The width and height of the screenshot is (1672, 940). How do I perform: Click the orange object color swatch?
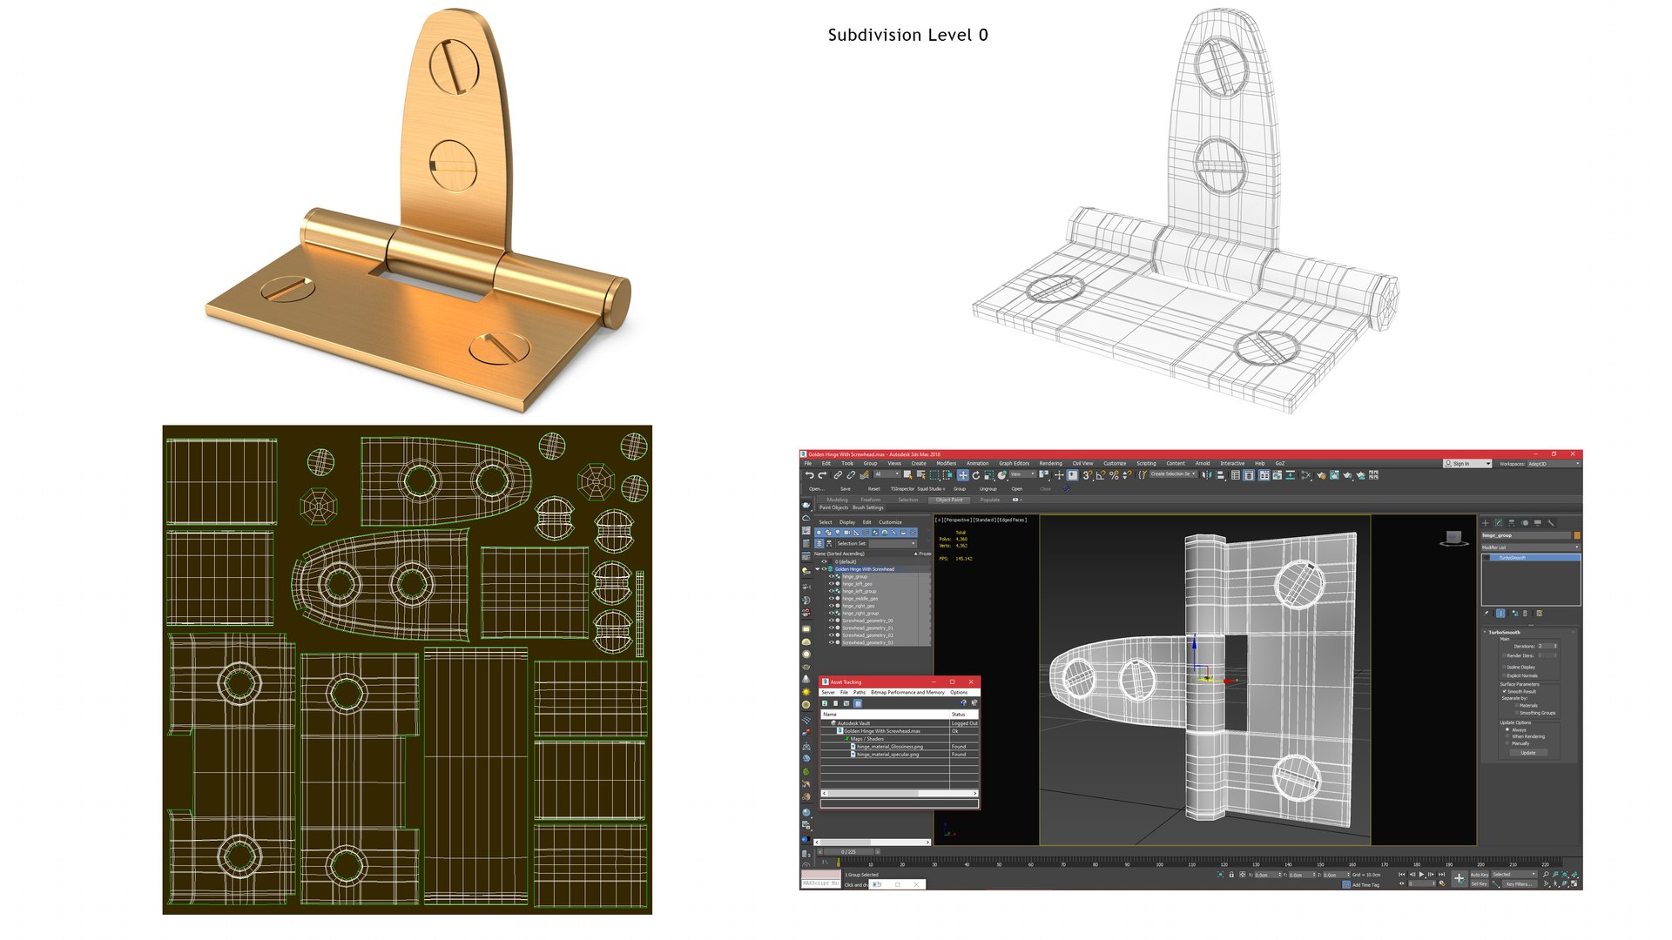click(1577, 535)
